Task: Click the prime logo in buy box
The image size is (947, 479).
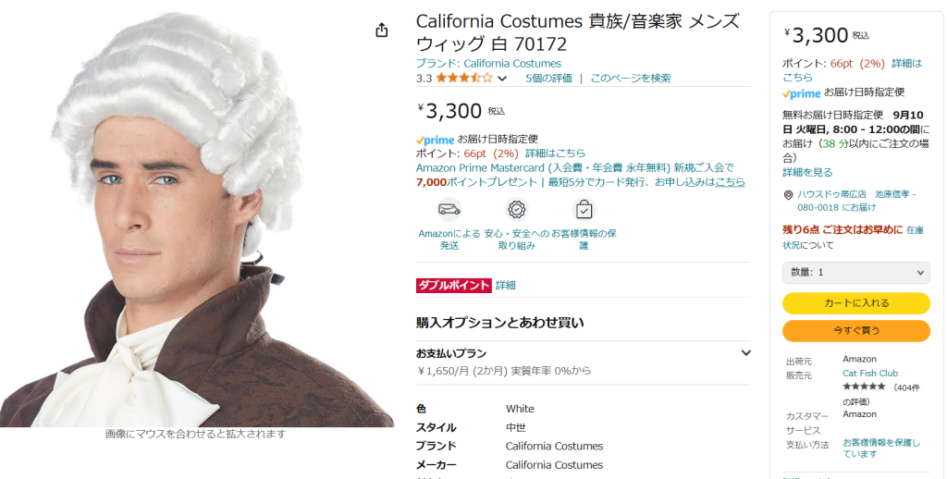Action: pyautogui.click(x=802, y=93)
